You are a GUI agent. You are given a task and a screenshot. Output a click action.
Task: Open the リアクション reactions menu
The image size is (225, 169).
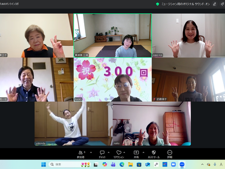coord(119,154)
